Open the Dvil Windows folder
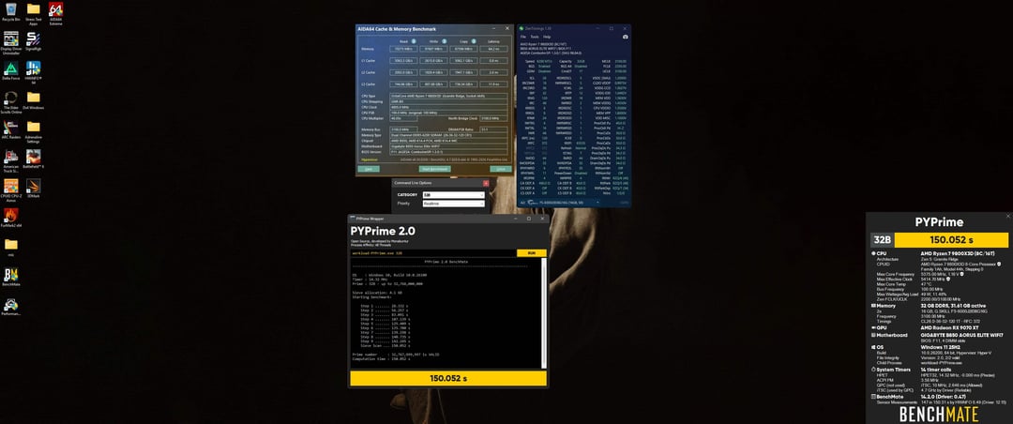Image resolution: width=1013 pixels, height=424 pixels. pyautogui.click(x=33, y=100)
